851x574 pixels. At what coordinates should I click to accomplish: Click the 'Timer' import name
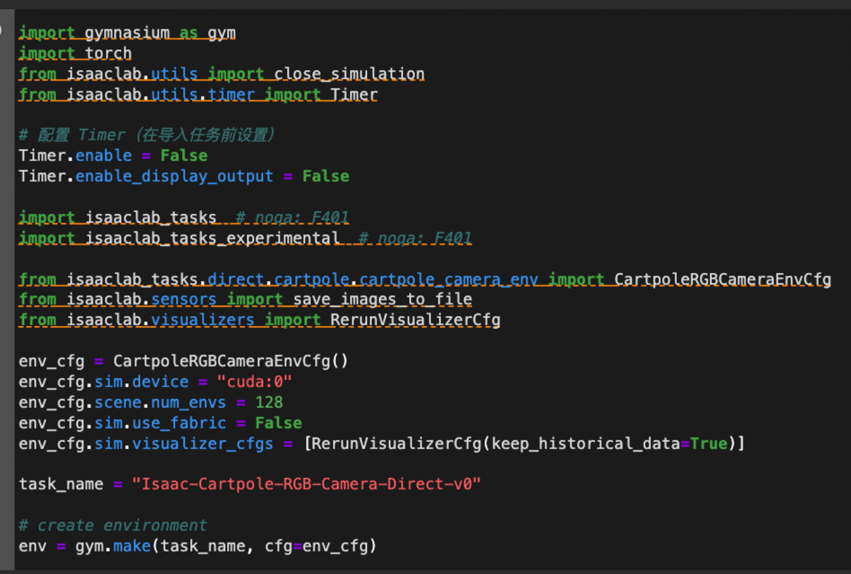354,94
